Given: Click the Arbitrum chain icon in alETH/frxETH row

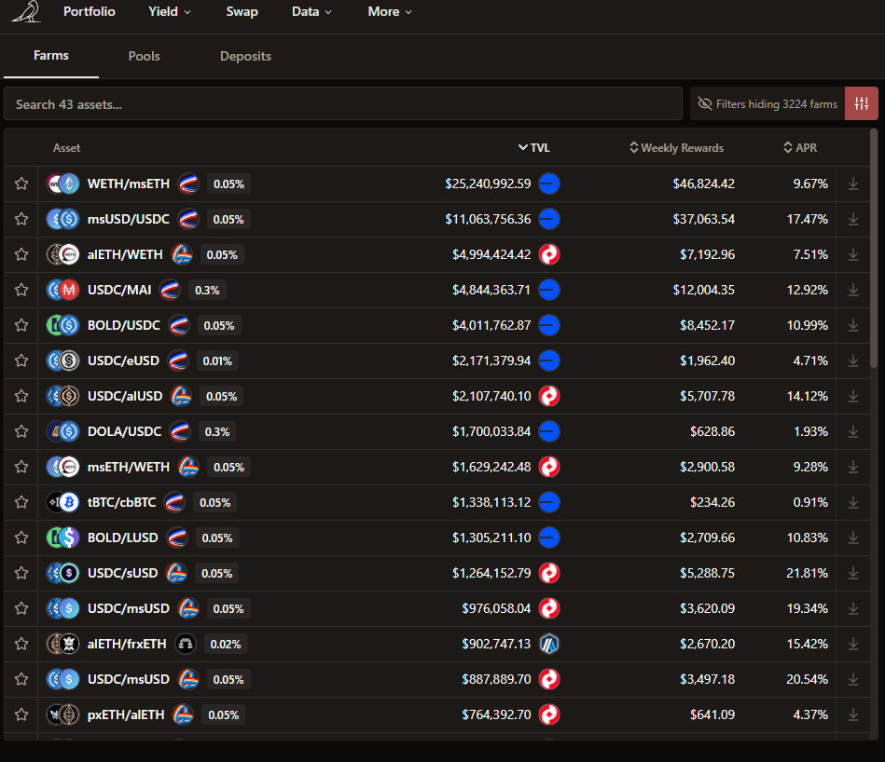Looking at the screenshot, I should (549, 644).
